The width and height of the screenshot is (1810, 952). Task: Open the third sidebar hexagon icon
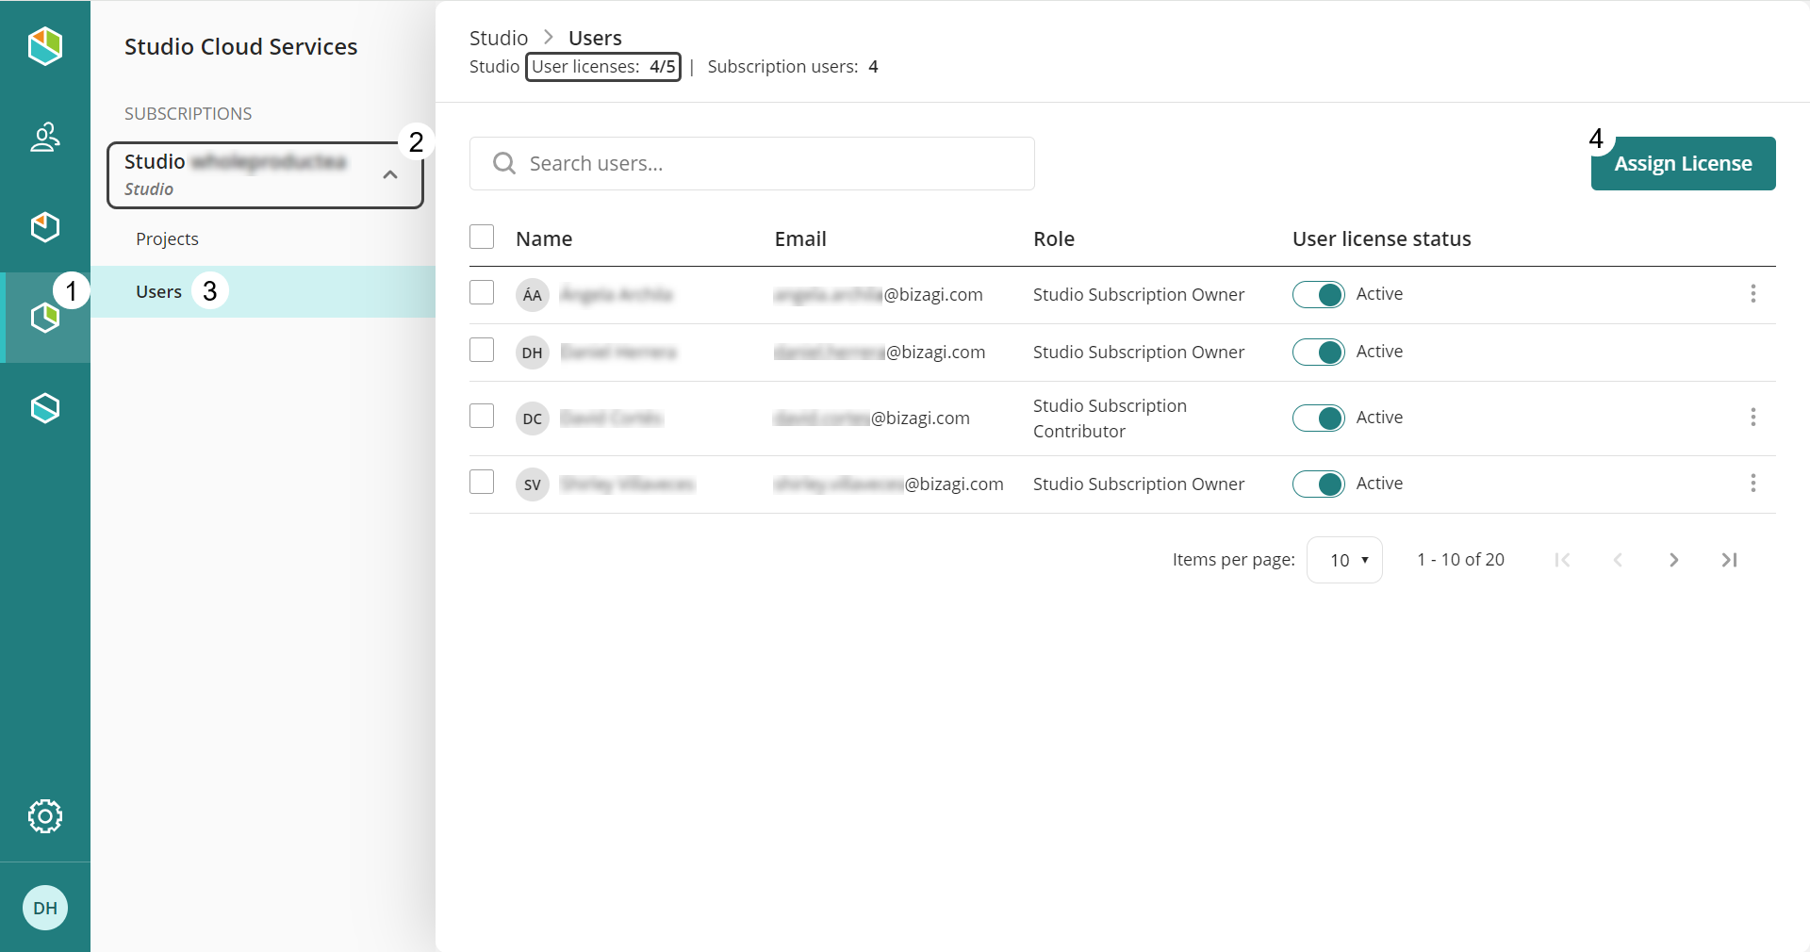tap(45, 227)
